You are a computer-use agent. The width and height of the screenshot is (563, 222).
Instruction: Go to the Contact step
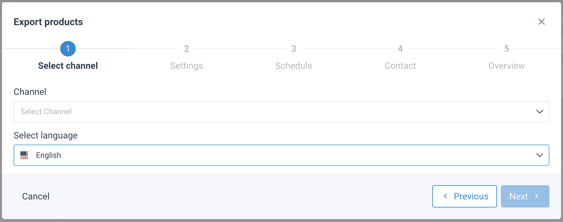coord(400,66)
